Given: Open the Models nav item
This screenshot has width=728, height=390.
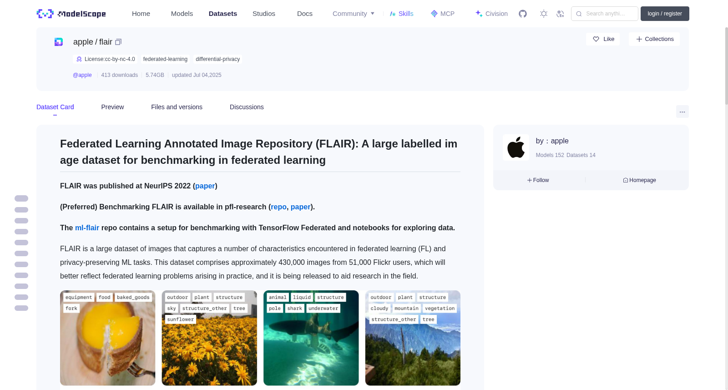Looking at the screenshot, I should [x=182, y=14].
